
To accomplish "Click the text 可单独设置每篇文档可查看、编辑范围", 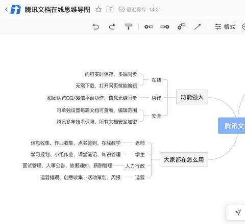I will coord(97,110).
